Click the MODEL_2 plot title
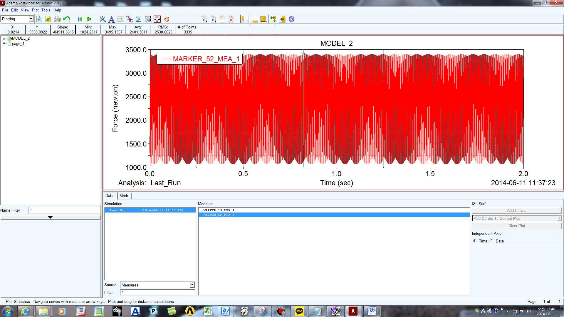 click(x=336, y=43)
